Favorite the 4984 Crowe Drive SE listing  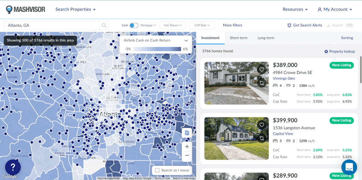click(x=262, y=69)
